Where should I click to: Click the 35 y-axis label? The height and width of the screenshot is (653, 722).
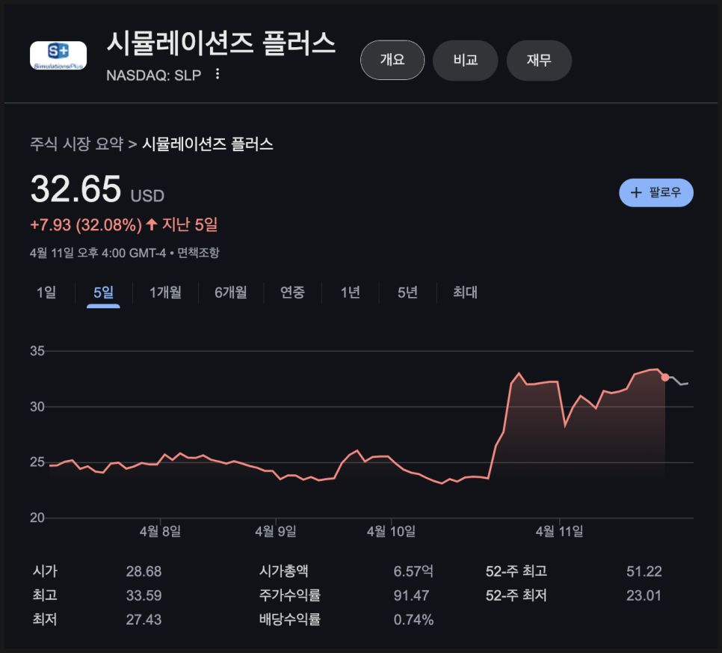click(x=37, y=351)
